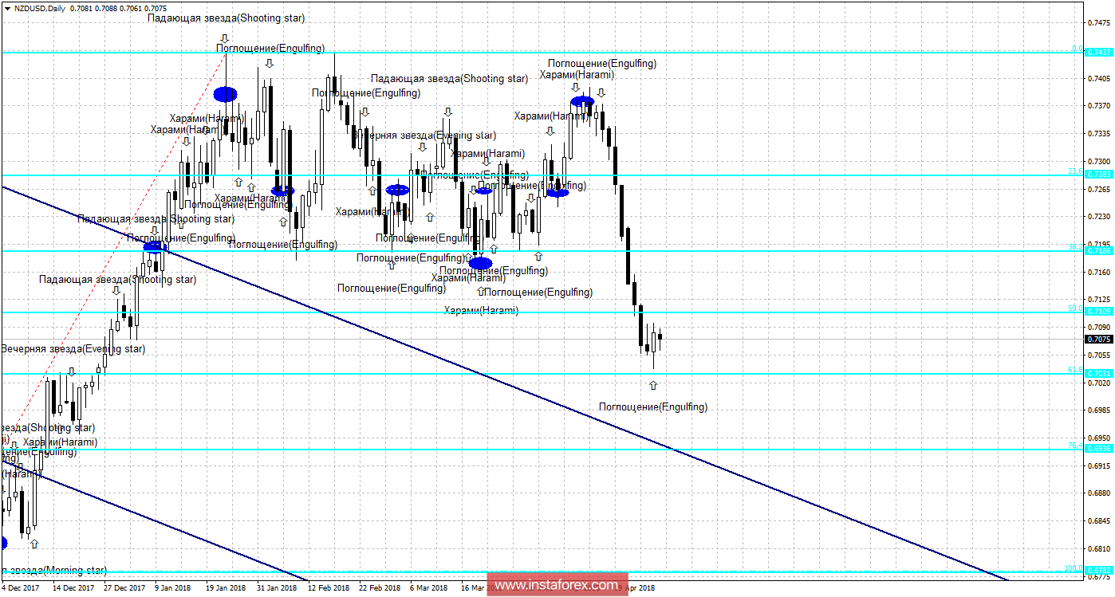Click the Morning star label at chart bottom
This screenshot has width=1115, height=597.
pos(53,570)
